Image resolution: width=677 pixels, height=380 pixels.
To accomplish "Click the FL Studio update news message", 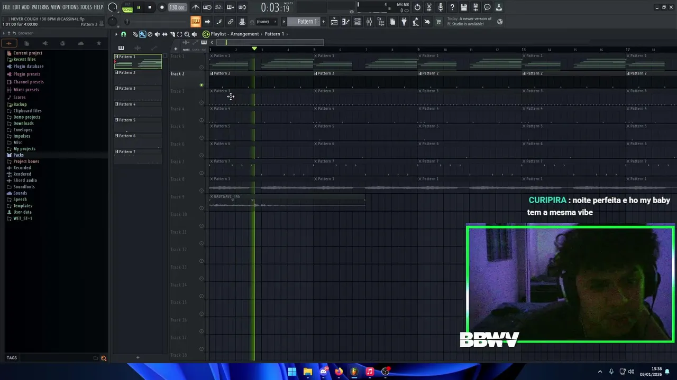I will pyautogui.click(x=469, y=22).
